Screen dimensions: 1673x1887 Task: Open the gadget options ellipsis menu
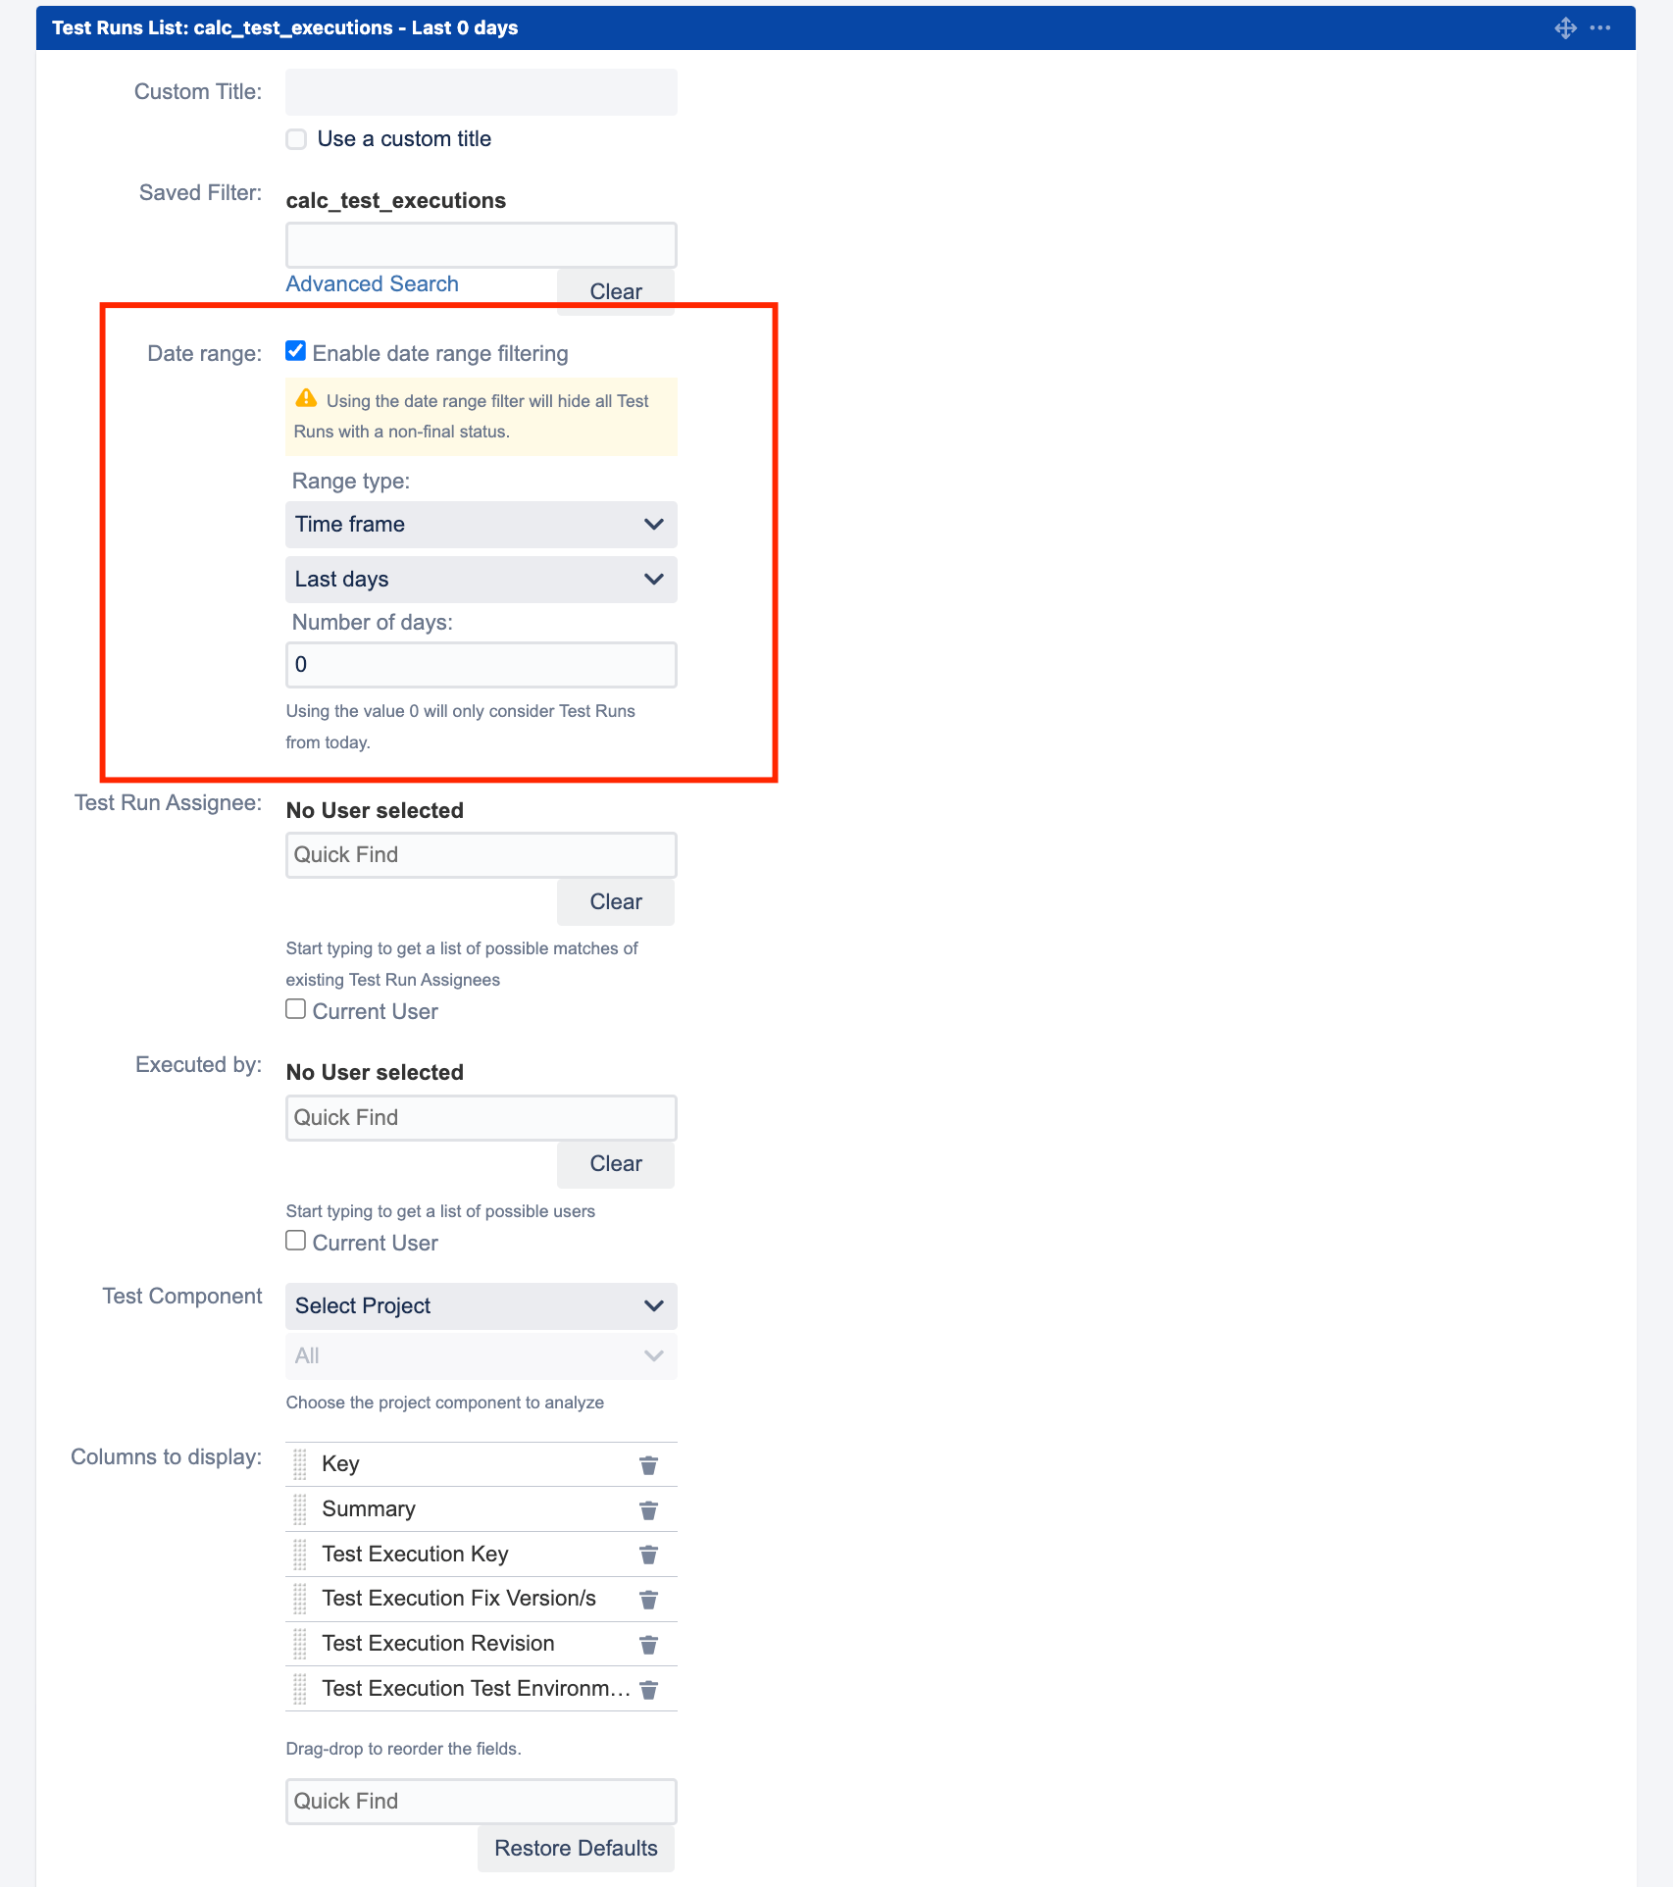[x=1601, y=27]
